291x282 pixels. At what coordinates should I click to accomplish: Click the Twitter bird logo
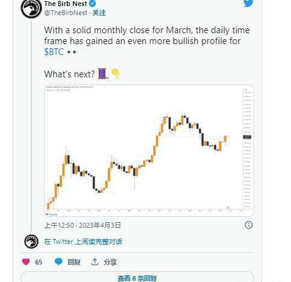point(248,3)
